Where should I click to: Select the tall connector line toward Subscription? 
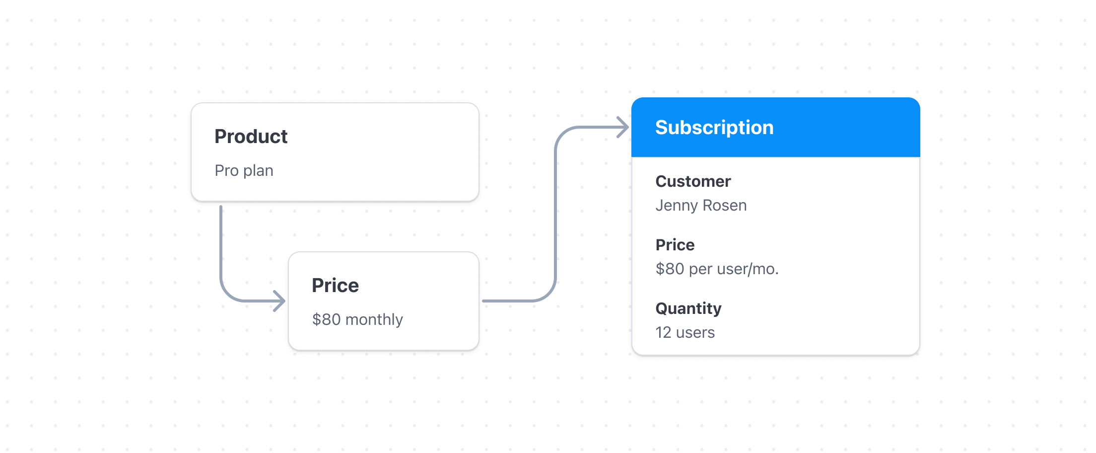pyautogui.click(x=555, y=214)
